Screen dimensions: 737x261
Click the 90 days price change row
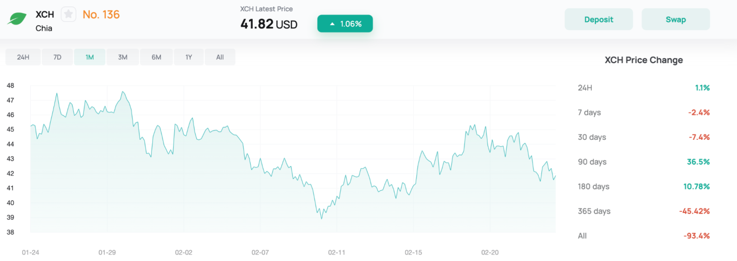pos(643,162)
